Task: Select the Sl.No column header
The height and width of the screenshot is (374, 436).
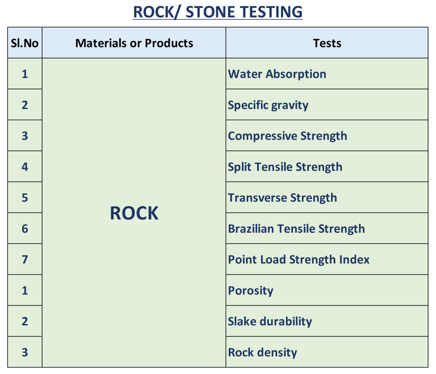Action: 24,43
